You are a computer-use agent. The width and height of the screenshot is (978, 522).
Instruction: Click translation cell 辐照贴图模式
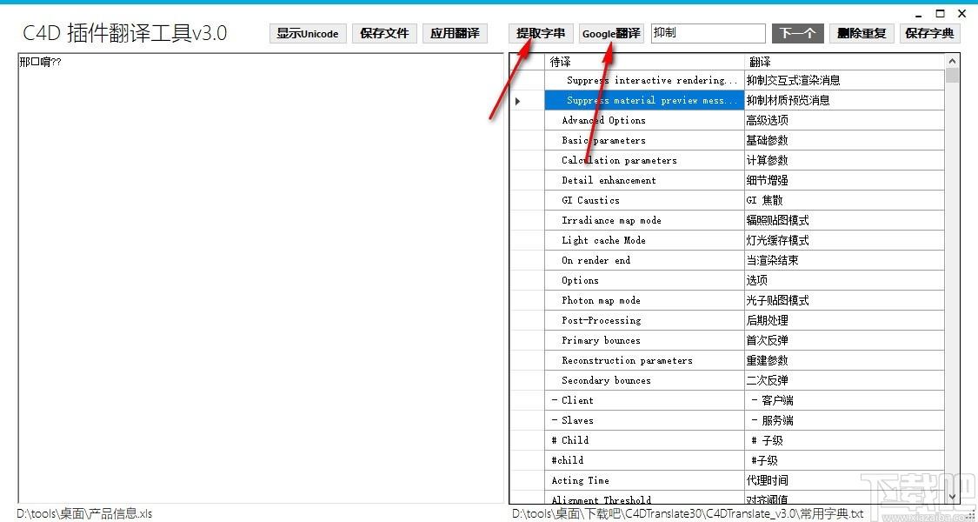coord(844,220)
